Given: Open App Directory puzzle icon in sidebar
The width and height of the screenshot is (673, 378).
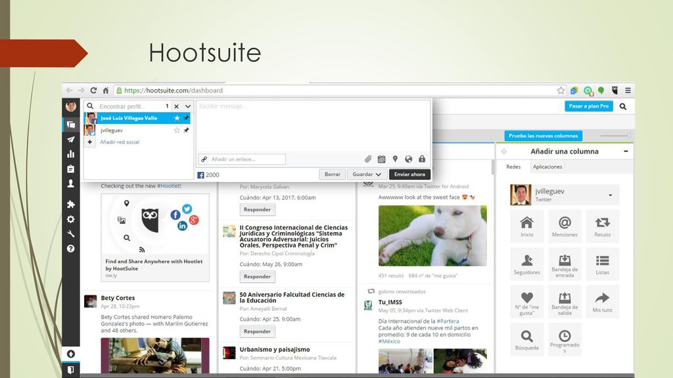Looking at the screenshot, I should pyautogui.click(x=71, y=205).
